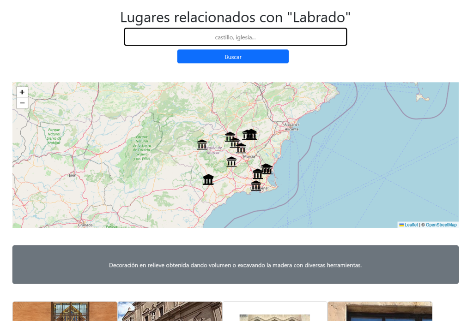Zoom out of the map
The image size is (473, 321).
(x=22, y=103)
